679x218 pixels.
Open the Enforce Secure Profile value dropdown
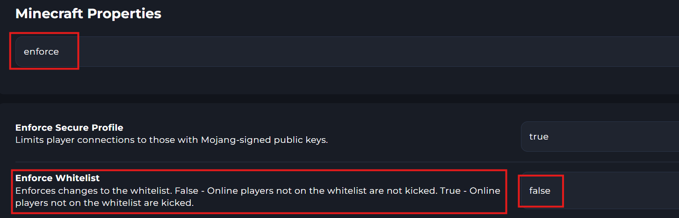[599, 137]
